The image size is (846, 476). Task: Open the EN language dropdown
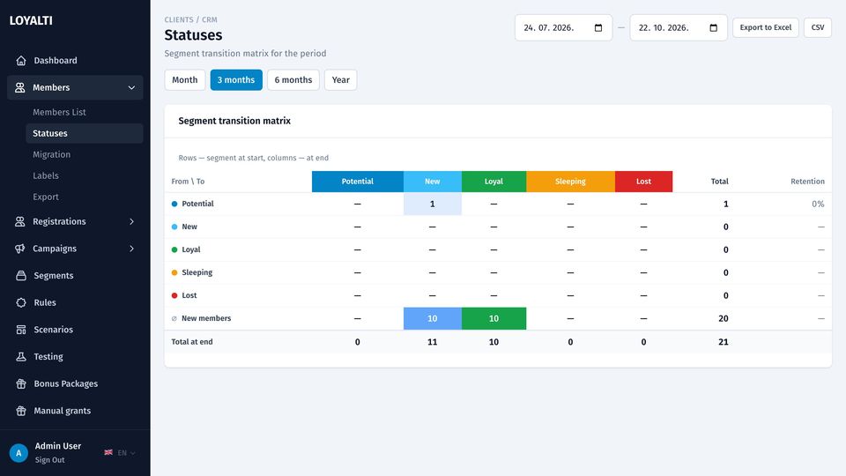click(x=126, y=453)
